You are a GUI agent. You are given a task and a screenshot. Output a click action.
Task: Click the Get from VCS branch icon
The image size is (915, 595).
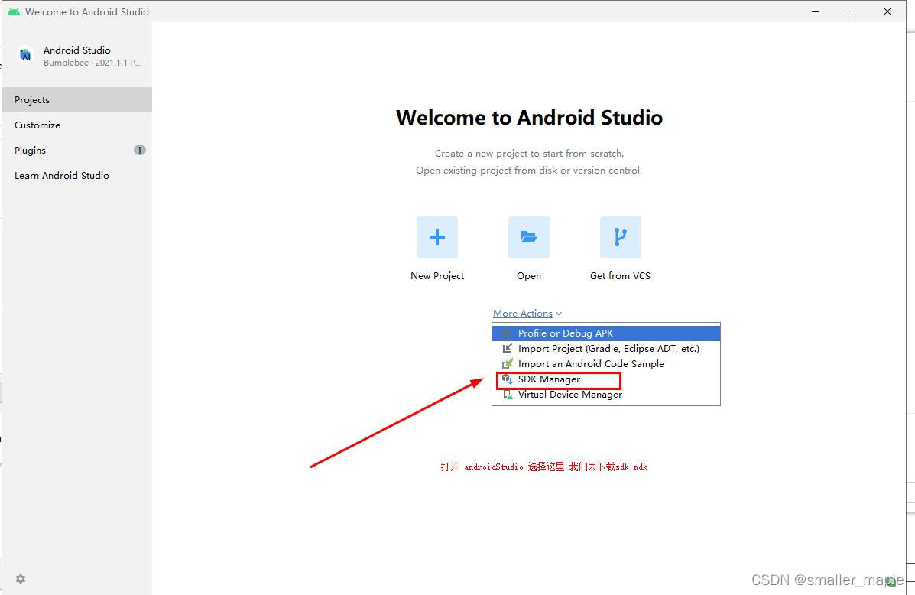pyautogui.click(x=620, y=237)
